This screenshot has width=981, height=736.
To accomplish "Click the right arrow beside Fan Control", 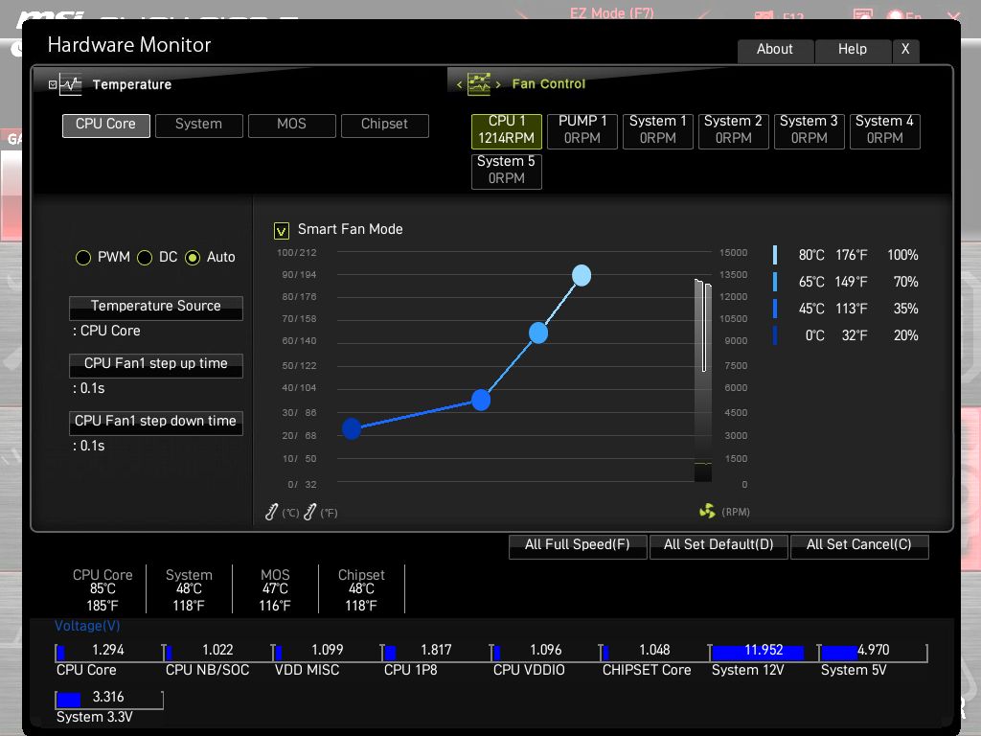I will [x=498, y=84].
